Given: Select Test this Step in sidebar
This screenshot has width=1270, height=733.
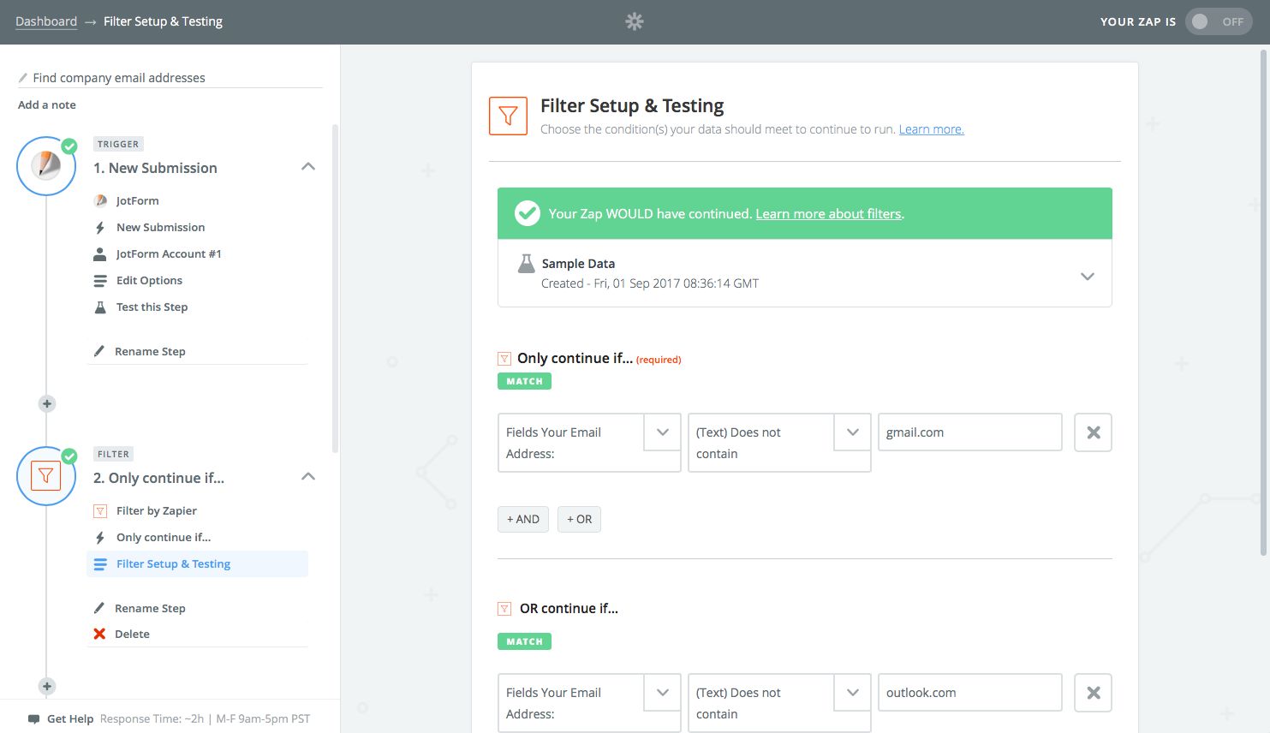Looking at the screenshot, I should coord(152,307).
